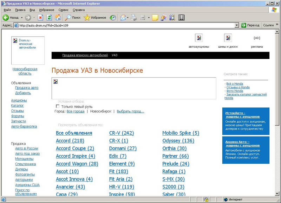Open the Back button history dropdown arrow

click(x=21, y=17)
